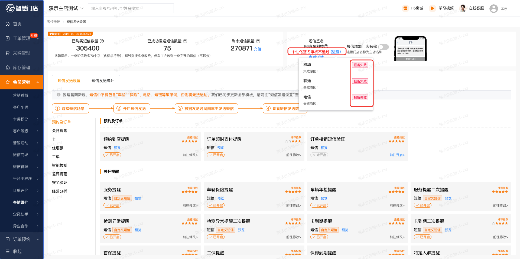Click the SMS example phone preview image

410,49
